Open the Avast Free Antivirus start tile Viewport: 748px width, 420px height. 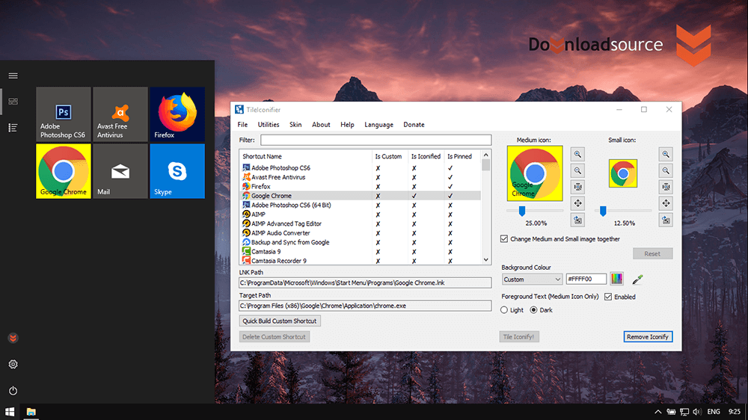(x=120, y=114)
